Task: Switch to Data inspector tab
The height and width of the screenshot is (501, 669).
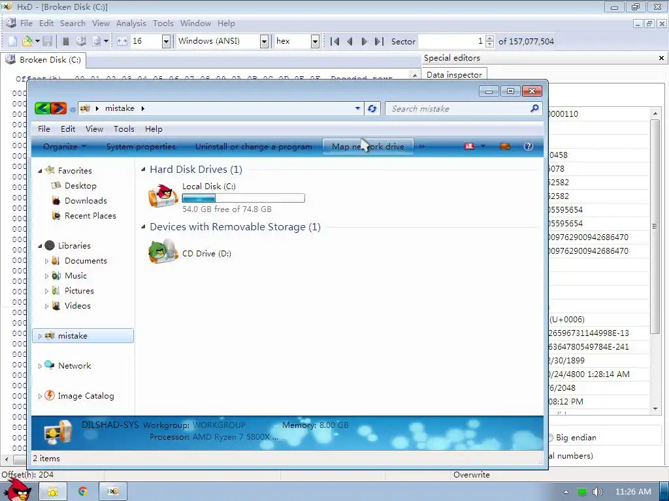Action: pyautogui.click(x=454, y=75)
